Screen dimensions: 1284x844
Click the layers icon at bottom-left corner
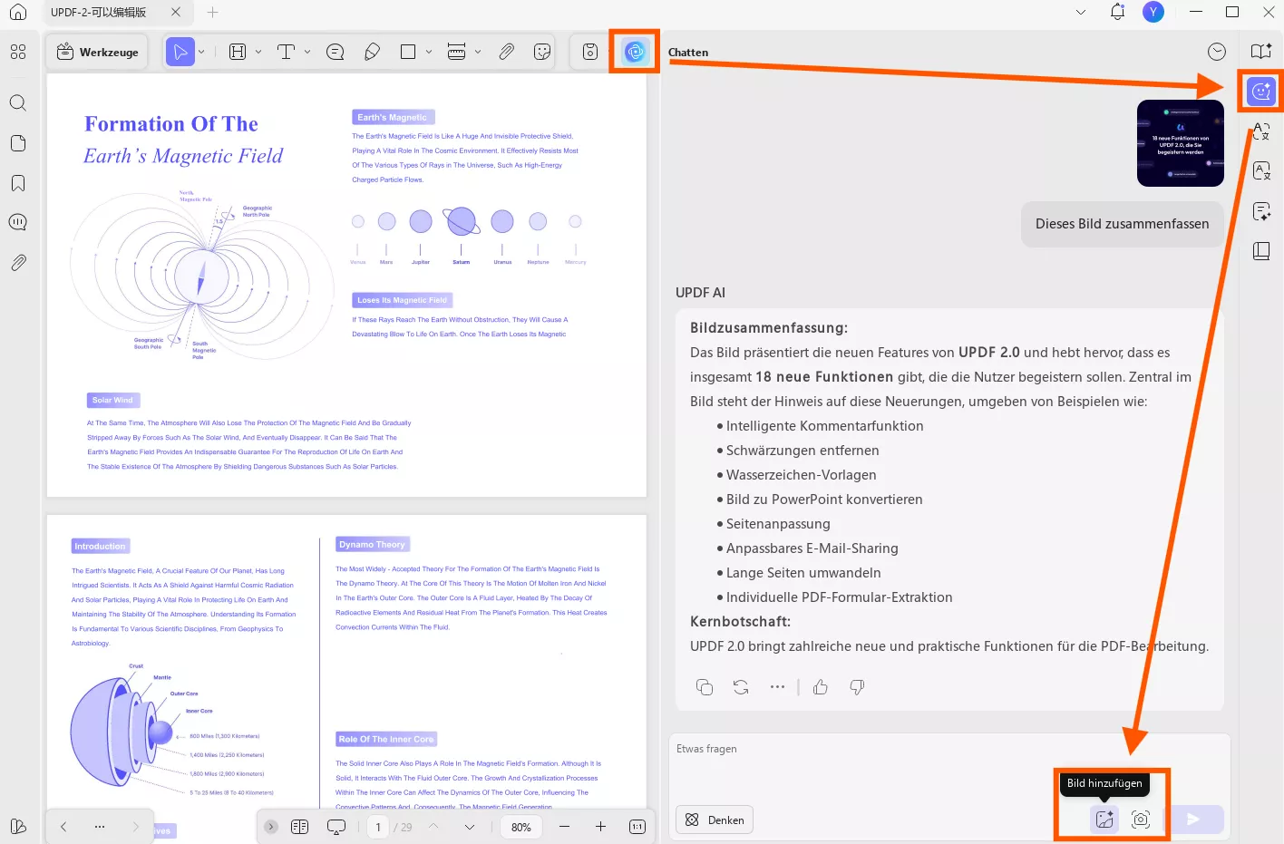18,826
